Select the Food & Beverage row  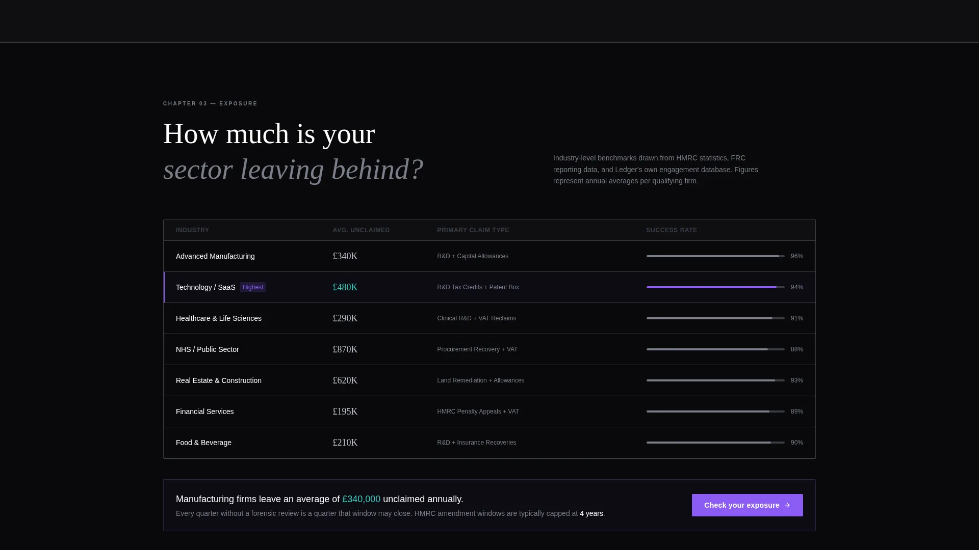(489, 443)
